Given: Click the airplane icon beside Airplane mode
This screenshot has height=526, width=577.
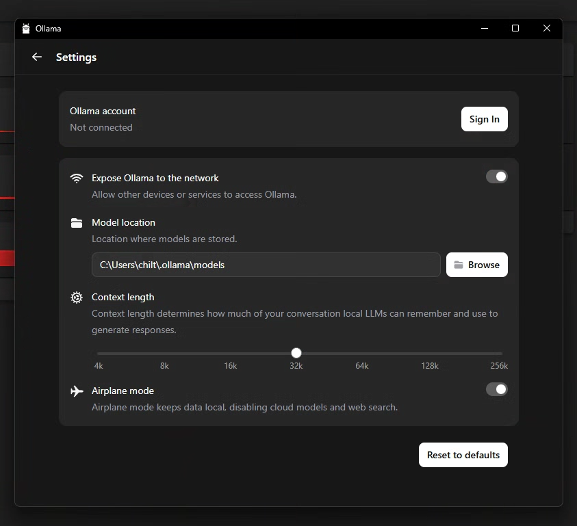Looking at the screenshot, I should pos(77,391).
